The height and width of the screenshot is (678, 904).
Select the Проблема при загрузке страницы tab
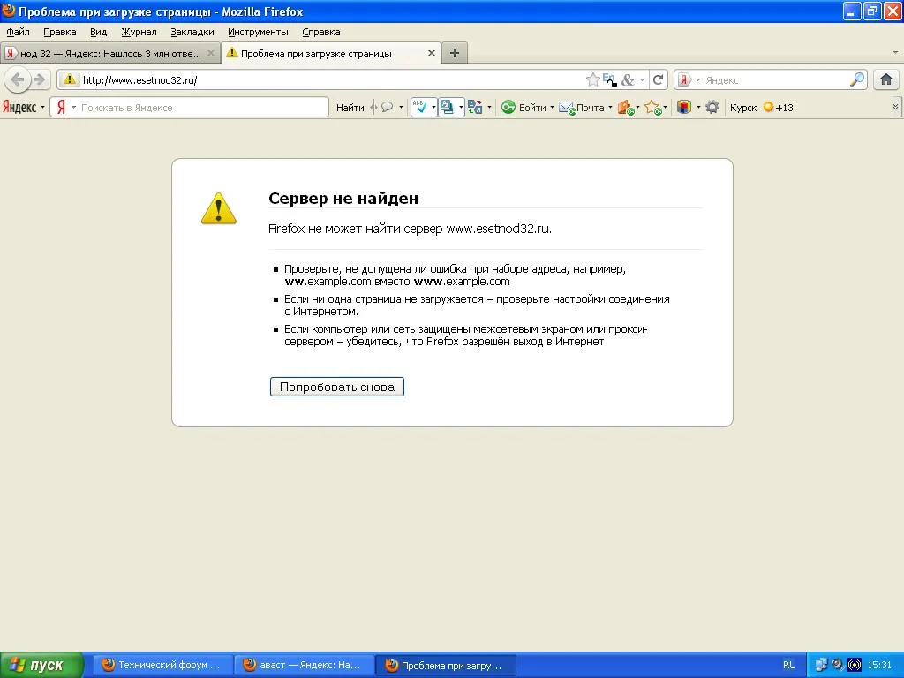pos(332,54)
